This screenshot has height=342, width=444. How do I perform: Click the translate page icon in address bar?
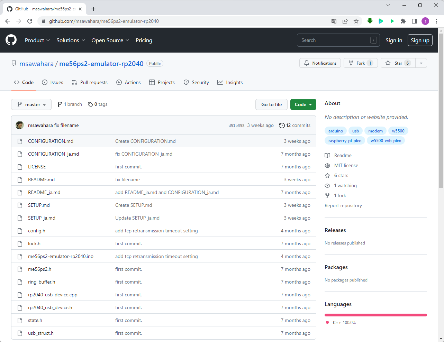[x=334, y=21]
